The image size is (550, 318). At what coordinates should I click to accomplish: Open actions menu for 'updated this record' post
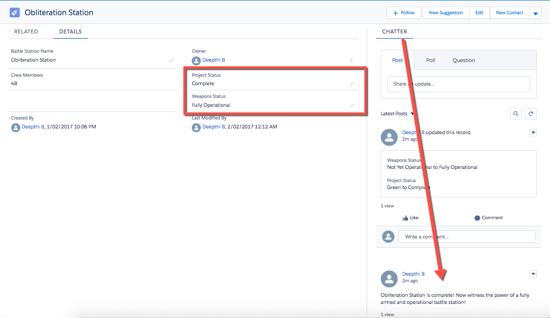pos(533,133)
